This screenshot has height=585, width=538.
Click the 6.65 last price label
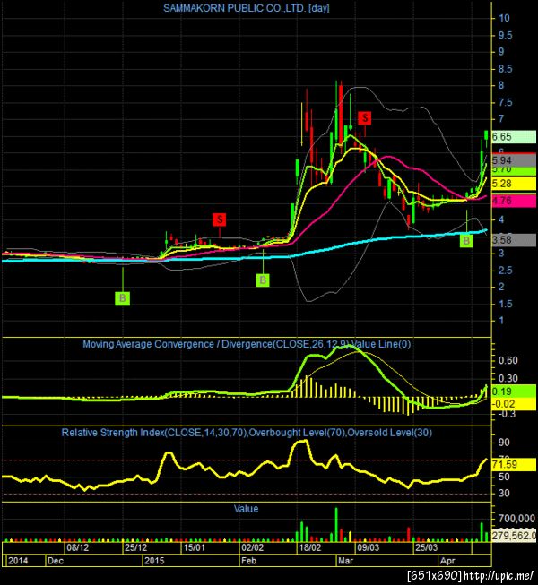(x=514, y=137)
